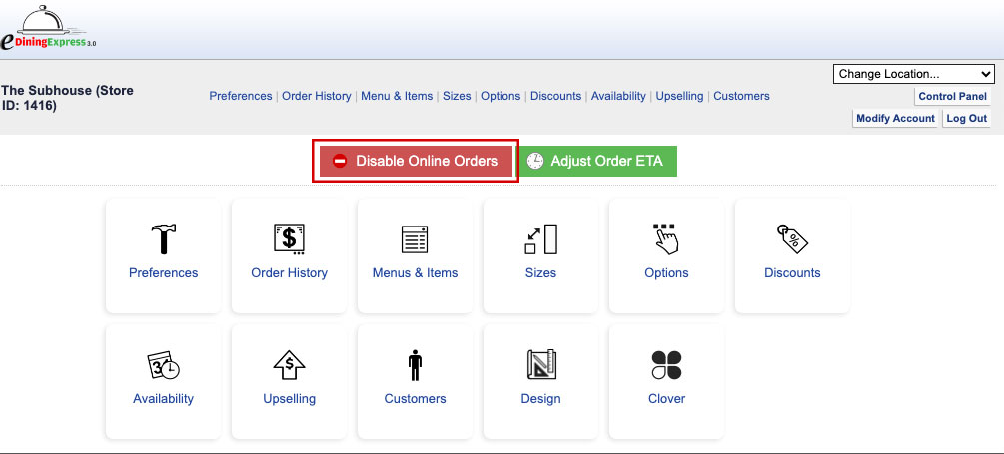The image size is (1004, 454).
Task: Click the Modify Account button
Action: pos(895,119)
